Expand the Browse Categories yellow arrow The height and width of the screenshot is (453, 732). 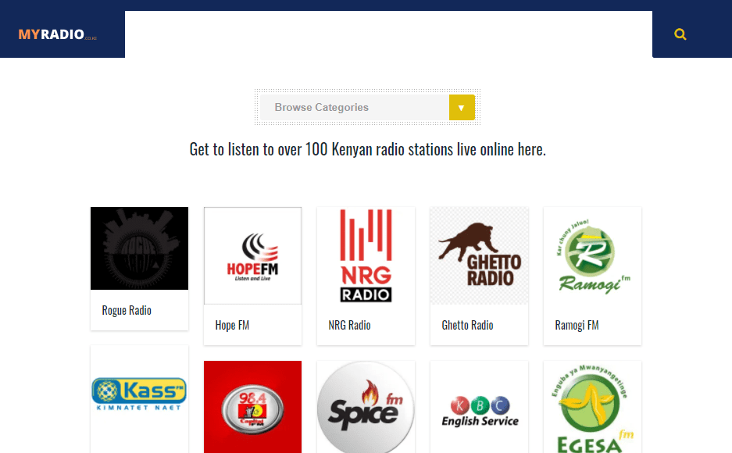(x=462, y=107)
